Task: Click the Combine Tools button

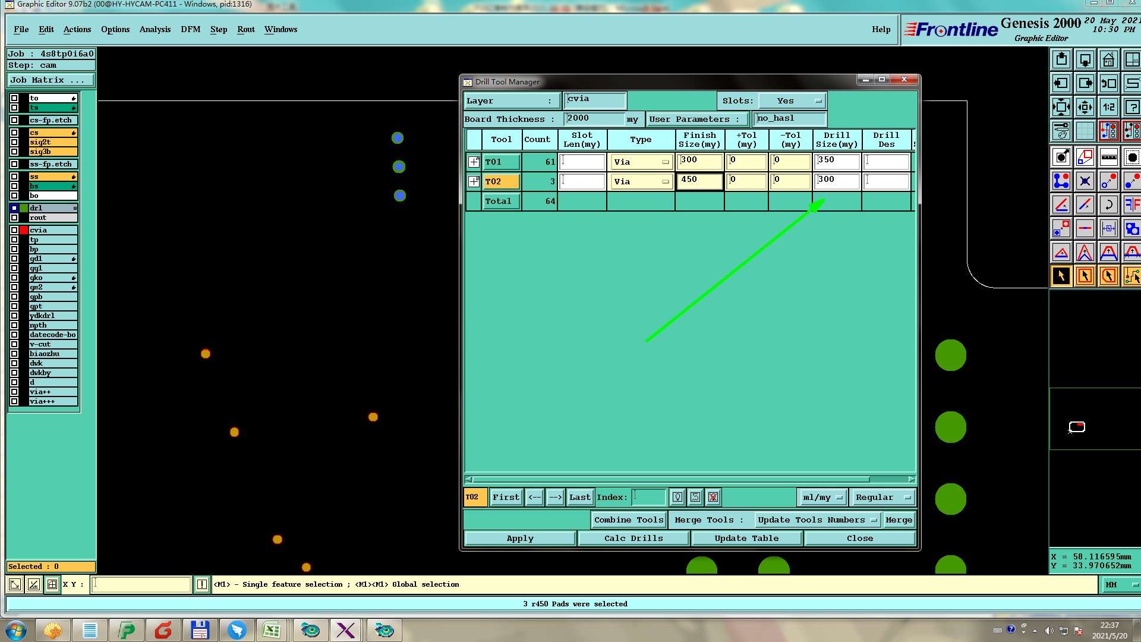Action: 628,520
